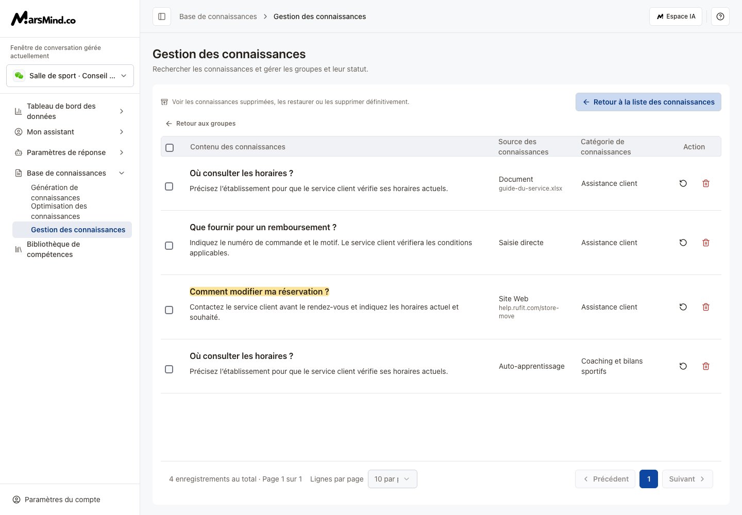
Task: Click the 'Retour aux groupes' link
Action: 200,124
